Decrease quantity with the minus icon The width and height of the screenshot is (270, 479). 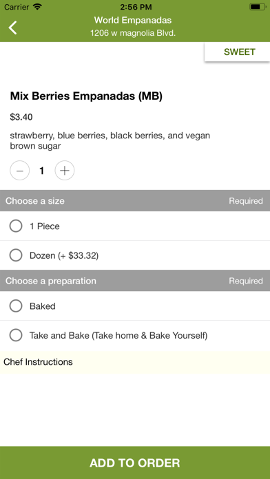[x=20, y=171]
